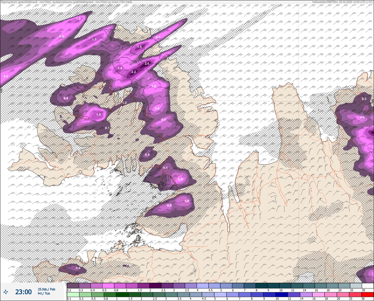Select the top-row legend swatch between 0.2 and 0.3
The height and width of the screenshot is (301, 374).
point(73,286)
